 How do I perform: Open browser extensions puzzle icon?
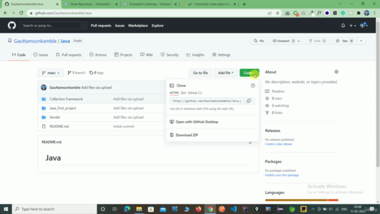[x=359, y=13]
